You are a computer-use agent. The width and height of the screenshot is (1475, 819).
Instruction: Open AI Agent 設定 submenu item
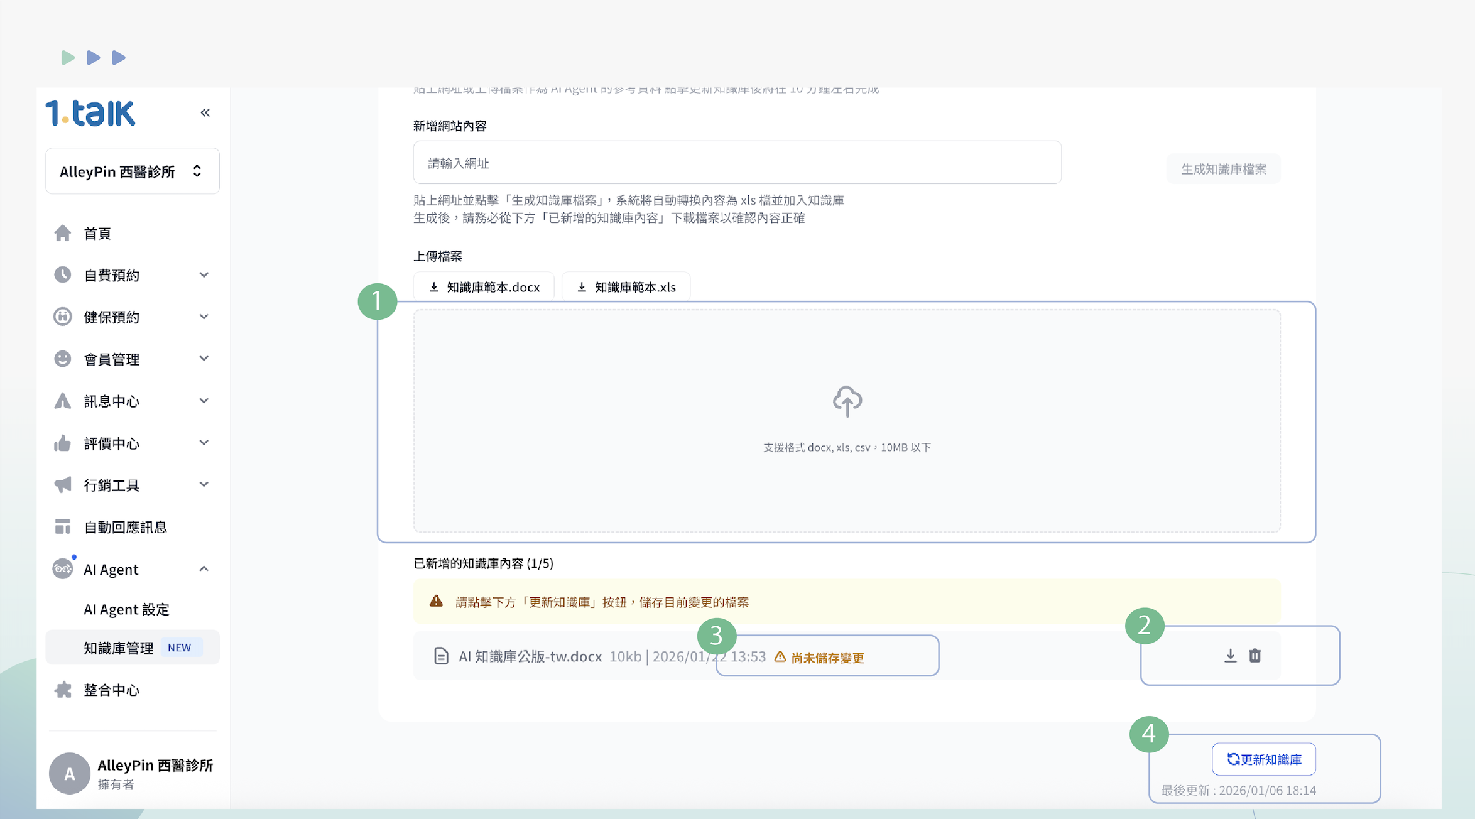[x=126, y=609]
